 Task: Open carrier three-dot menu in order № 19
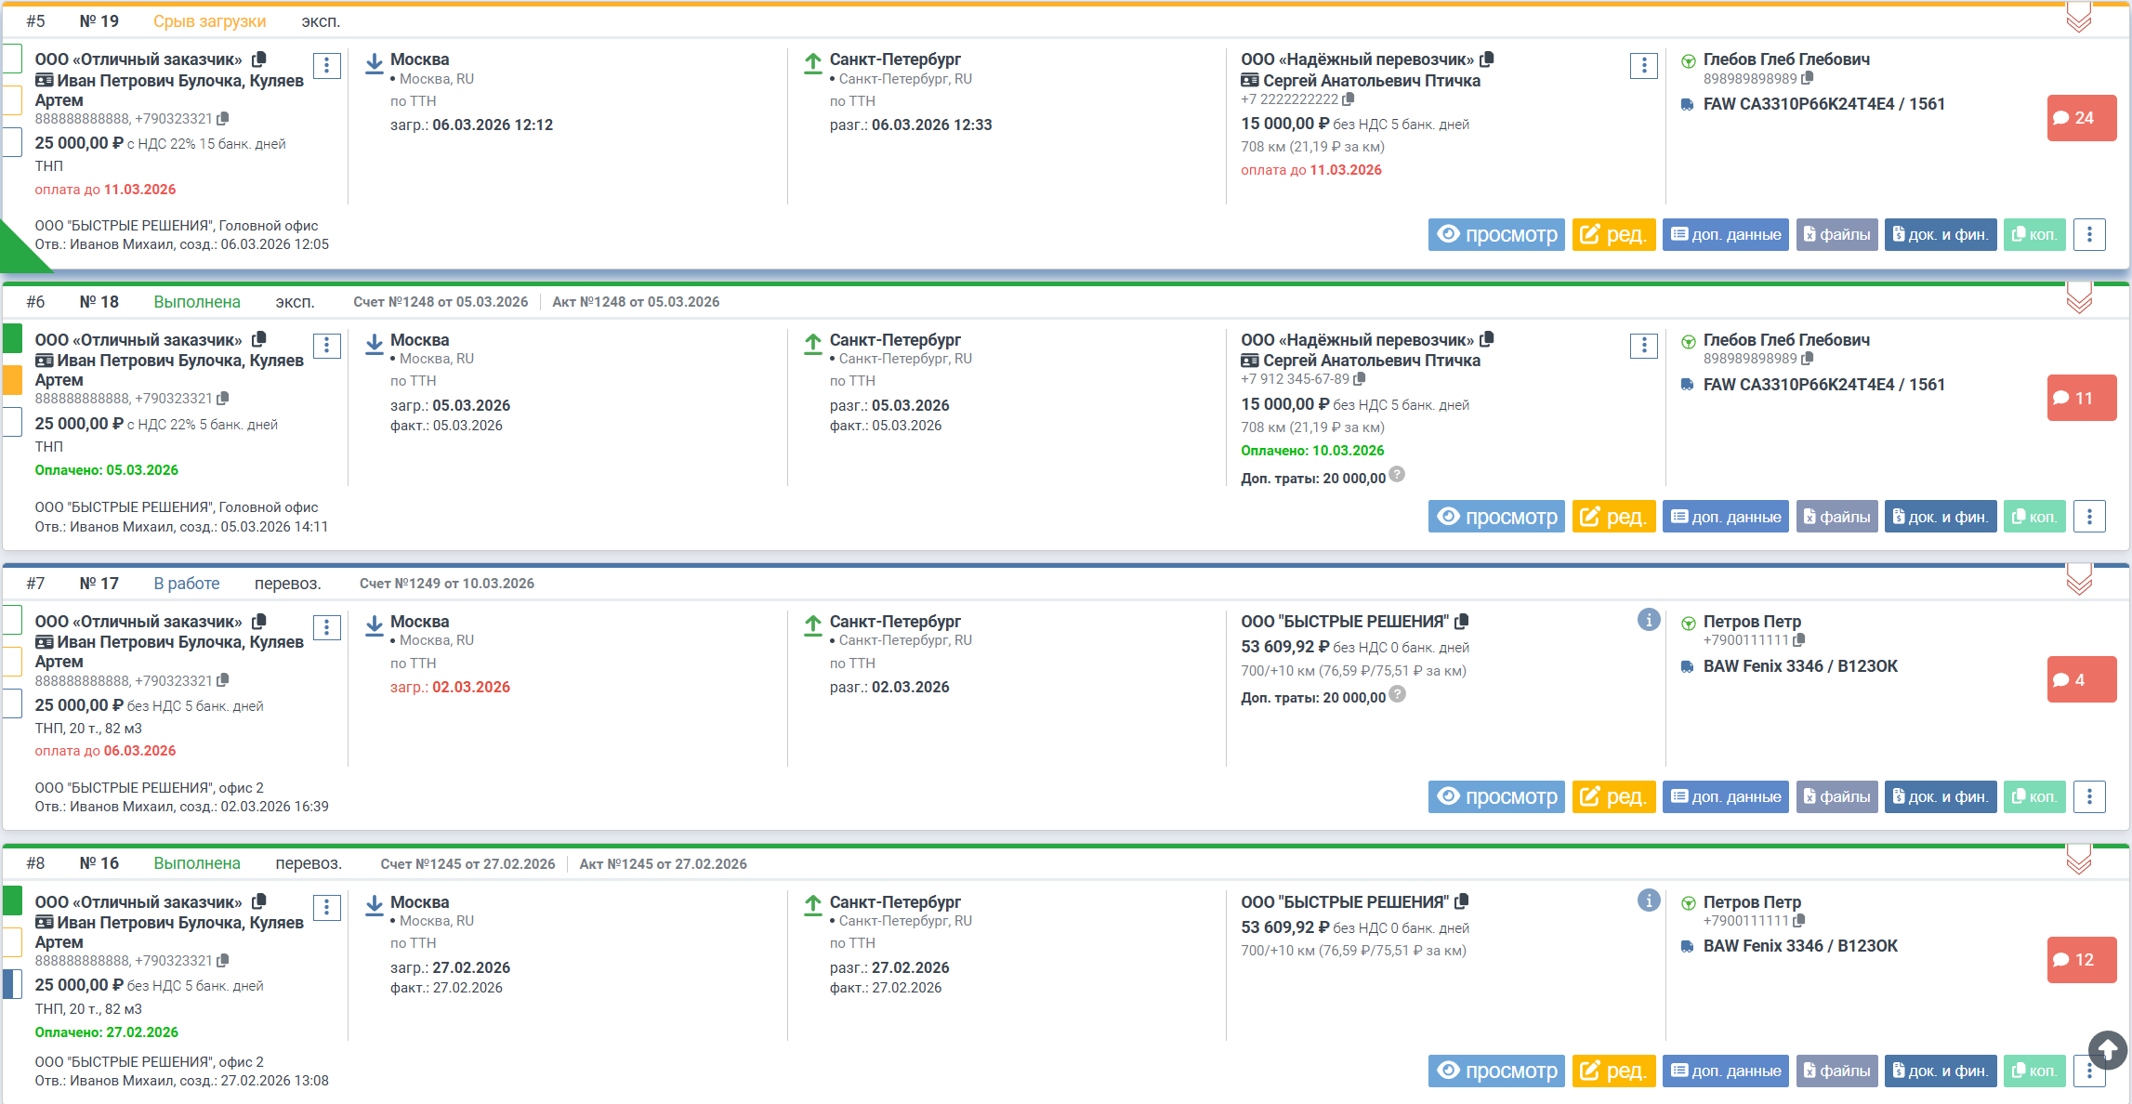click(1643, 66)
